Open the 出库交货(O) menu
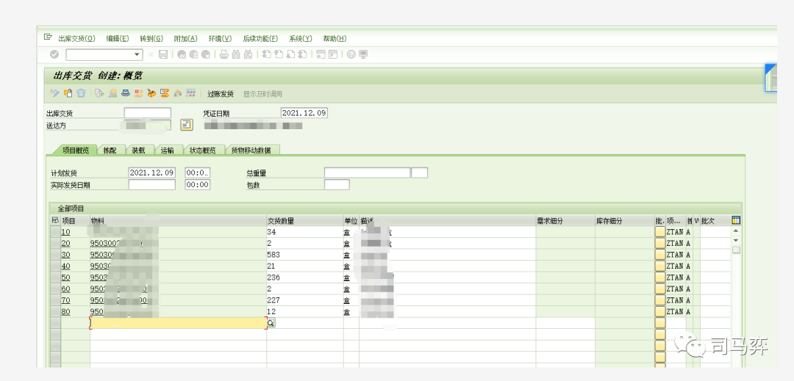Viewport: 794px width, 381px height. pyautogui.click(x=76, y=38)
